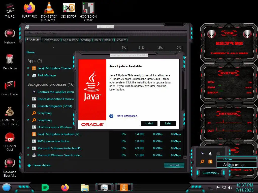Click the grid square icon in tray popup
This screenshot has width=258, height=193.
pos(218,154)
